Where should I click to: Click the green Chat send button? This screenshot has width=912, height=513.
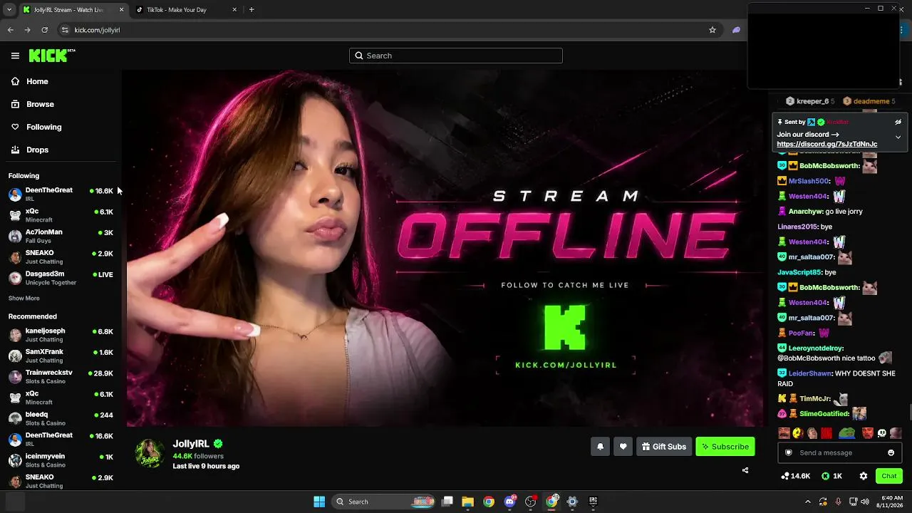pos(888,476)
